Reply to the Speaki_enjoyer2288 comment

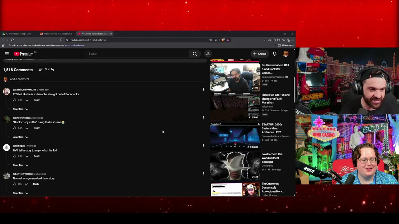(x=37, y=100)
